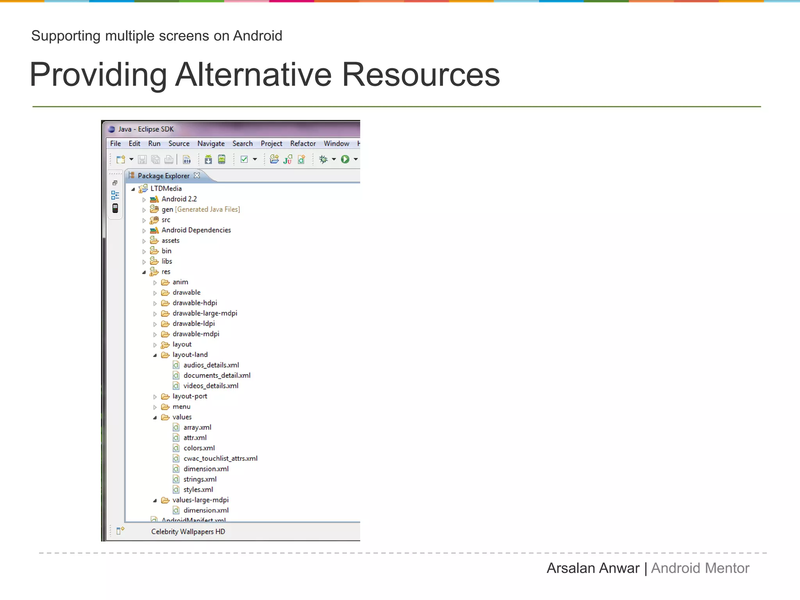Open the Navigate menu
Viewport: 800px width, 600px height.
211,144
